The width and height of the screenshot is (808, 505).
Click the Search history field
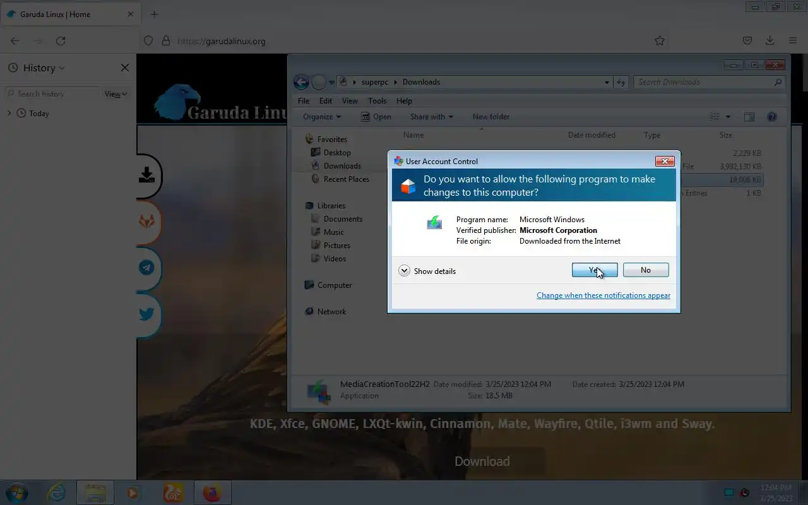click(52, 93)
